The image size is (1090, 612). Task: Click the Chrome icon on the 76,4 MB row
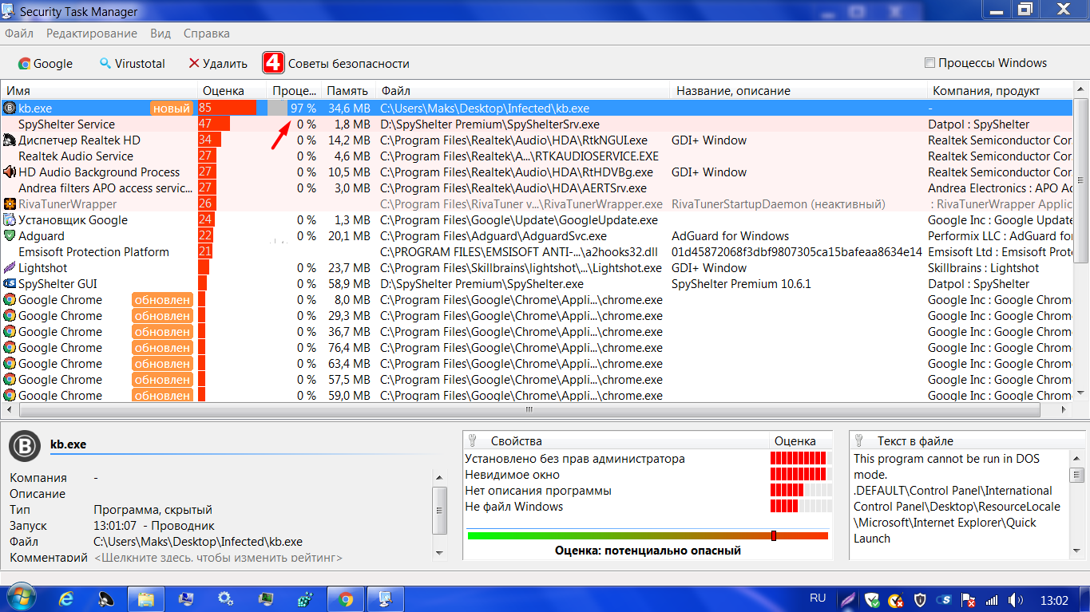[10, 348]
